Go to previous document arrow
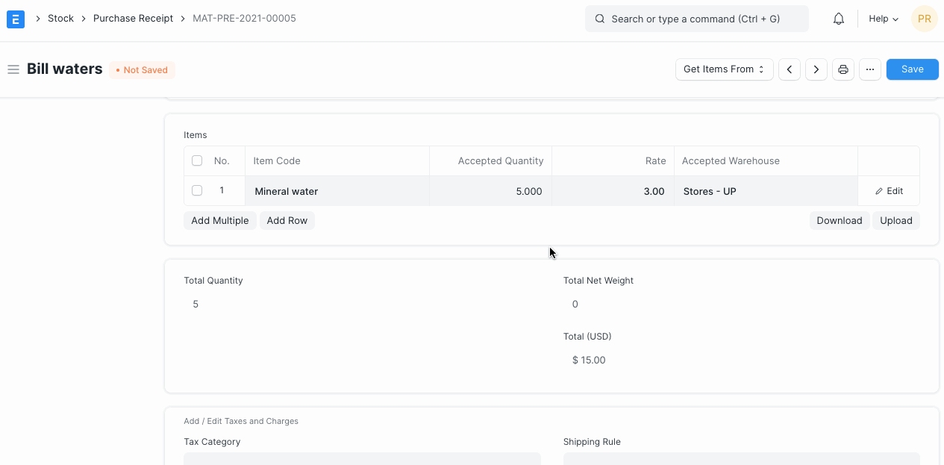 click(x=790, y=69)
